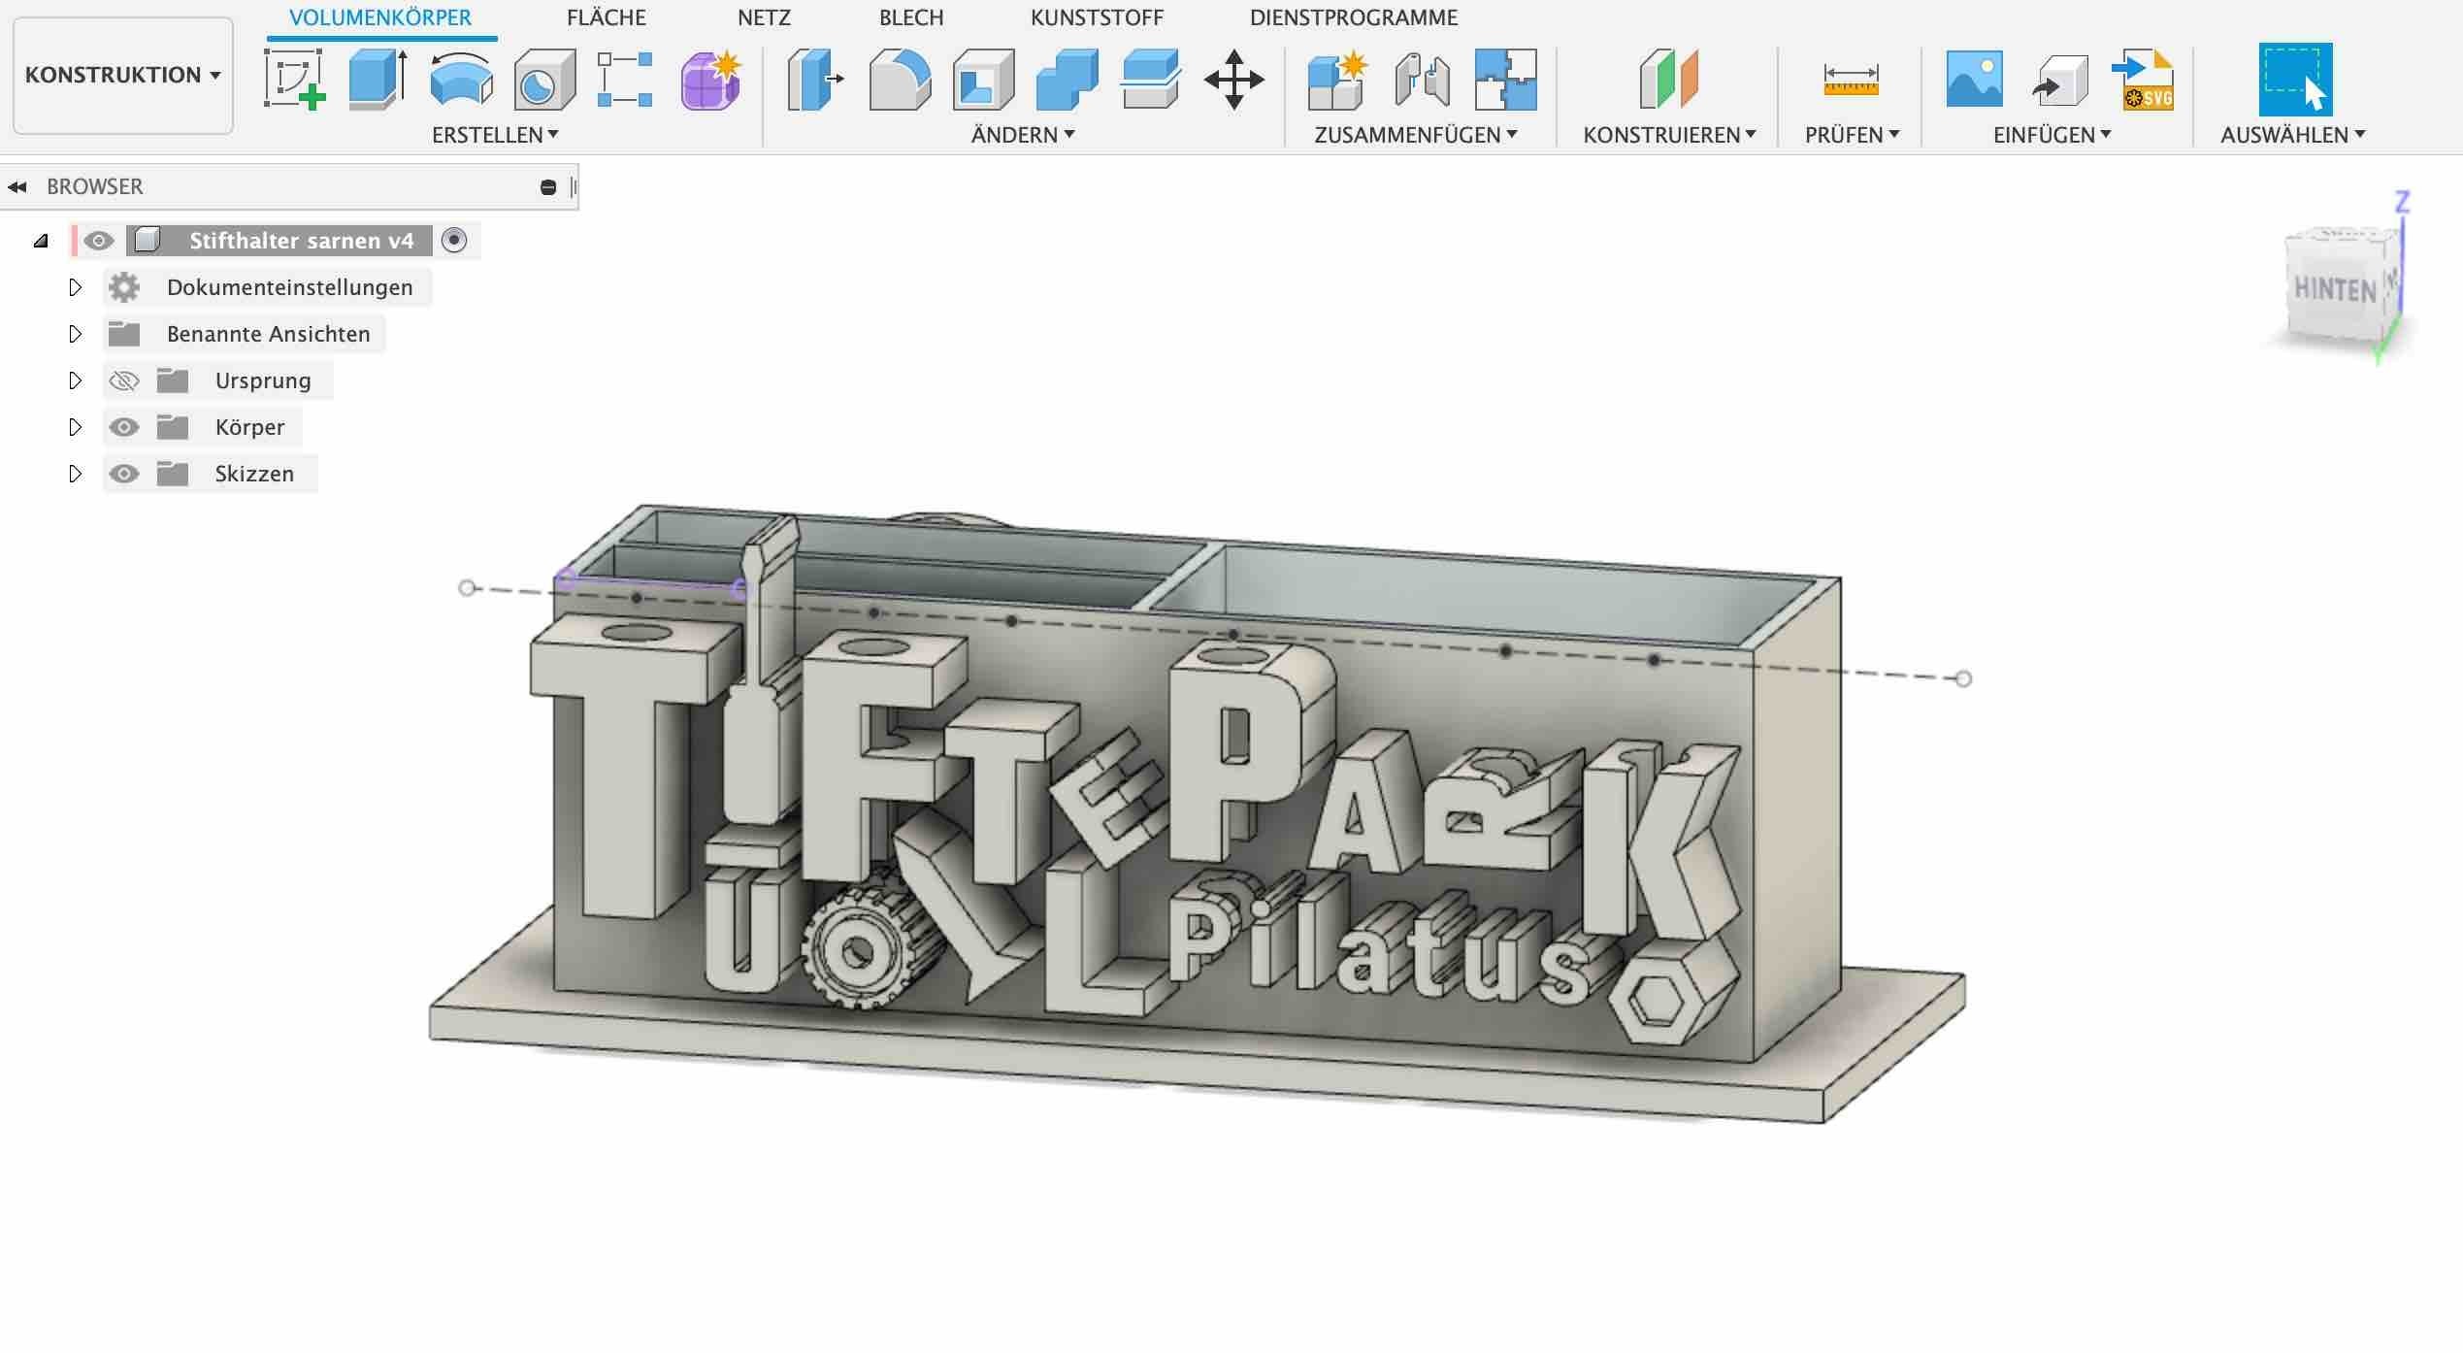Click the HINTEN face of view cube
The height and width of the screenshot is (1353, 2463).
(x=2334, y=289)
